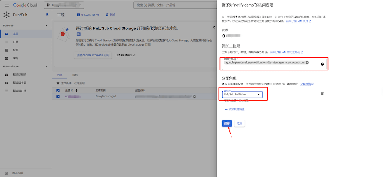The image size is (383, 177).
Task: Click the delete role trash icon
Action: click(x=322, y=93)
